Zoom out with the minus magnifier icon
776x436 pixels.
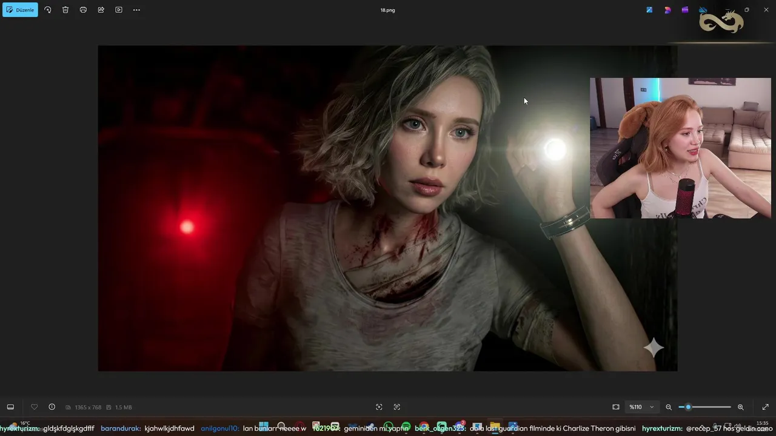pos(669,407)
